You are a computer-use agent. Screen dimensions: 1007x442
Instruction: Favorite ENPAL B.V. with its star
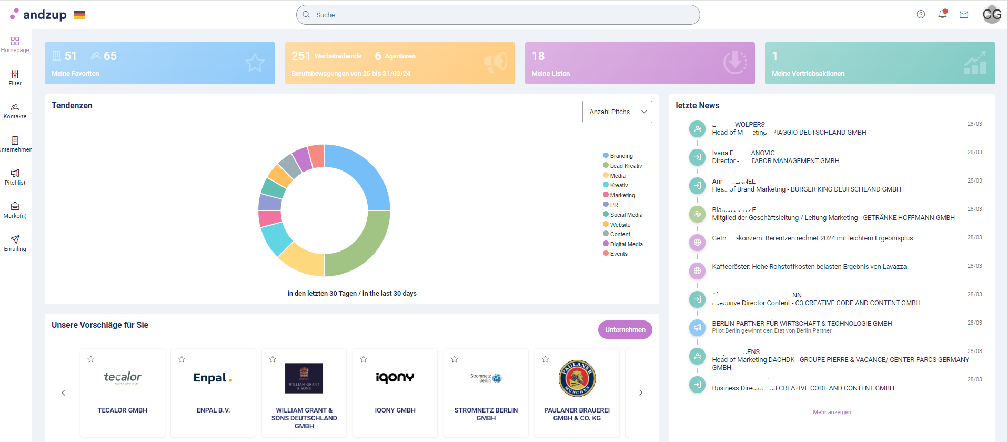tap(182, 359)
